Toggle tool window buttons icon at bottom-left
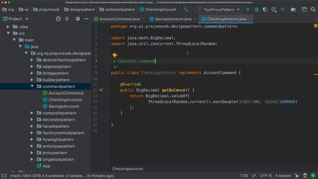 [4, 176]
